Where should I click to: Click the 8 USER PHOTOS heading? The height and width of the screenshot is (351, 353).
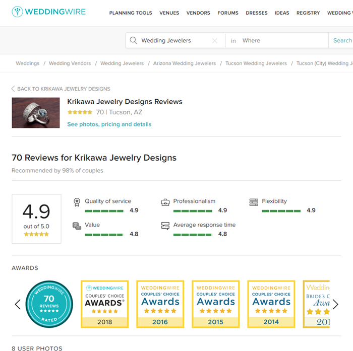[x=37, y=348]
